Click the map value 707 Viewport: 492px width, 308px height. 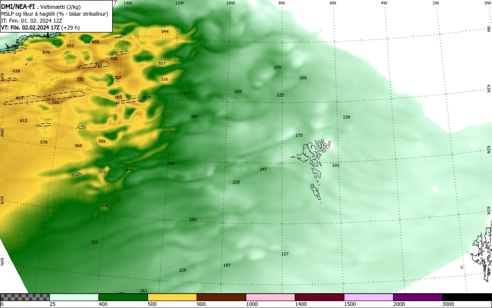(118, 78)
